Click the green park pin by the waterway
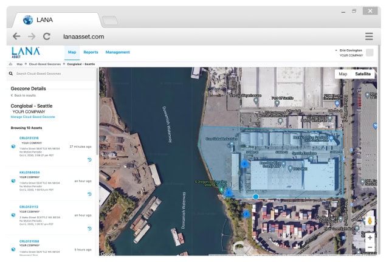 (x=221, y=190)
